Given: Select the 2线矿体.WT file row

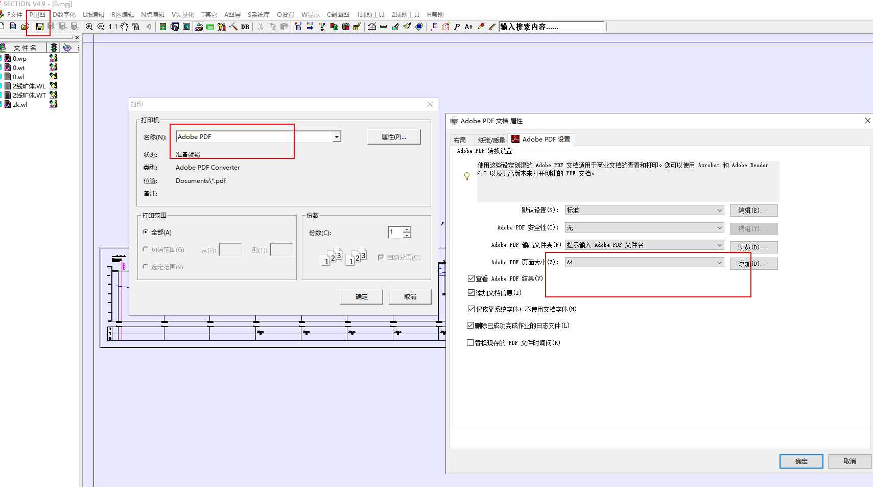Looking at the screenshot, I should coord(25,96).
